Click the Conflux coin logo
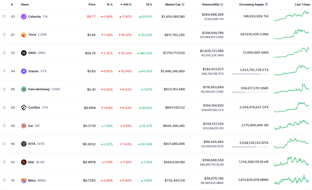This screenshot has height=190, width=312. coord(24,108)
